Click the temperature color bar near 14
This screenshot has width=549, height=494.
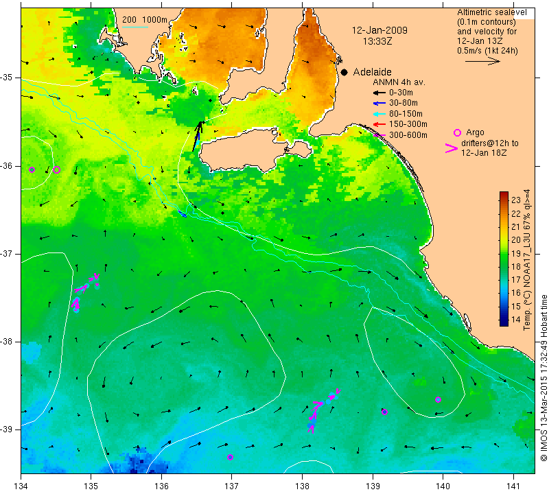tap(504, 320)
